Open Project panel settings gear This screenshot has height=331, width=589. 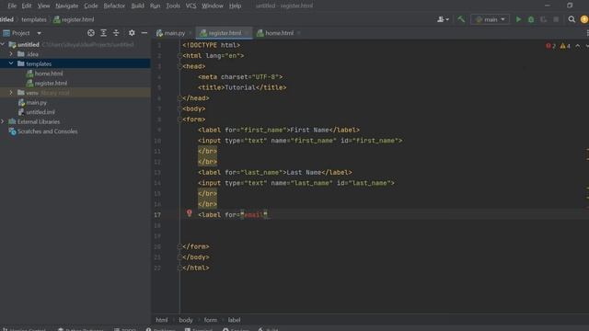(x=132, y=33)
